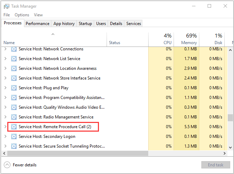This screenshot has width=234, height=174.
Task: Sort processes by Memory column header
Action: click(x=189, y=39)
